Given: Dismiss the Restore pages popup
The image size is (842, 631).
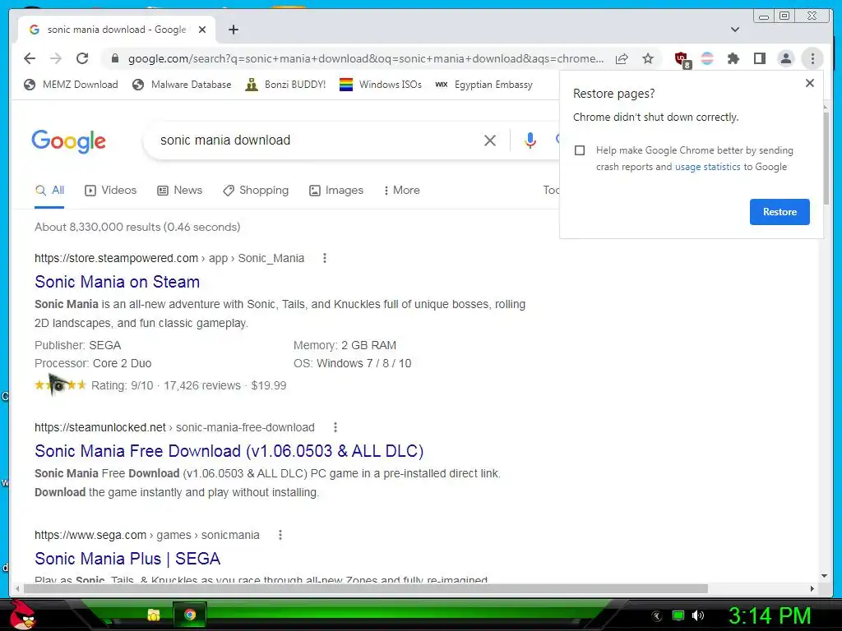Looking at the screenshot, I should pyautogui.click(x=810, y=83).
